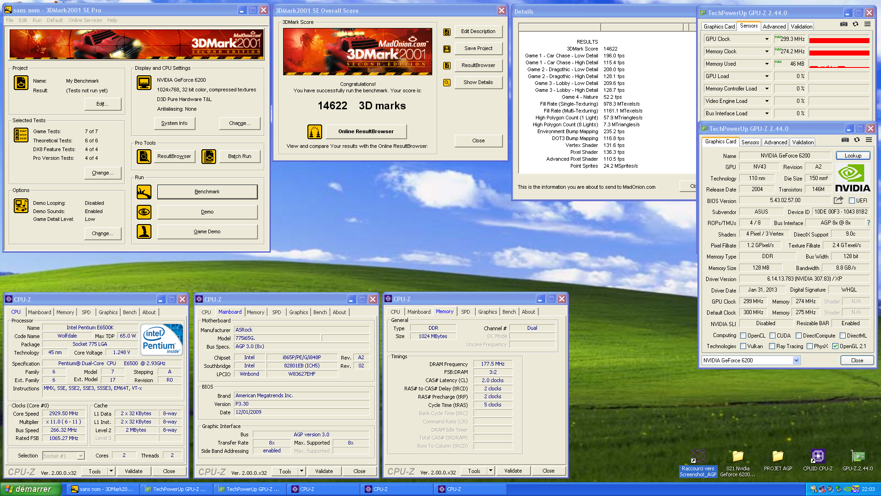
Task: Click the démarrer Start button
Action: click(30, 489)
